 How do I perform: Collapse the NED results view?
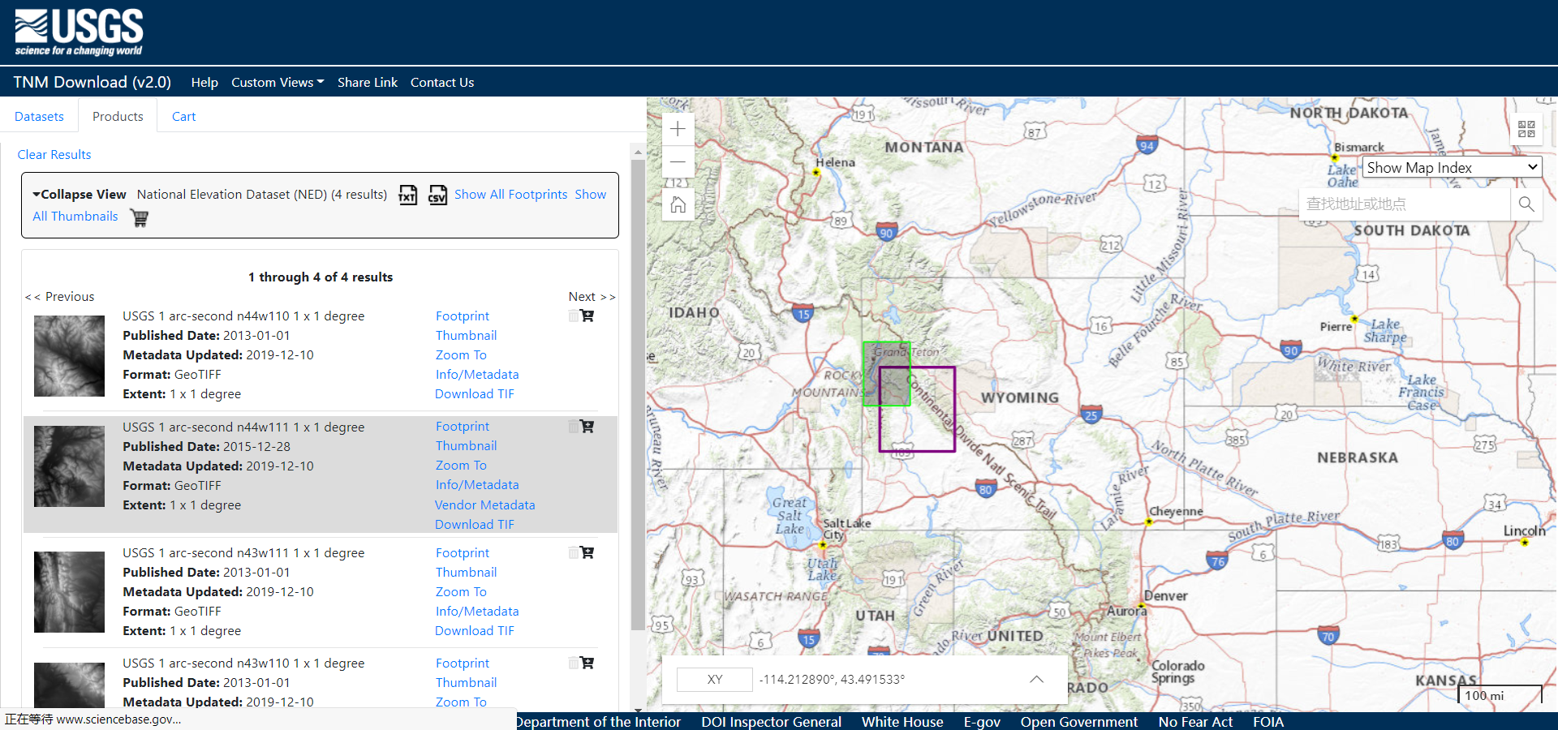point(80,195)
